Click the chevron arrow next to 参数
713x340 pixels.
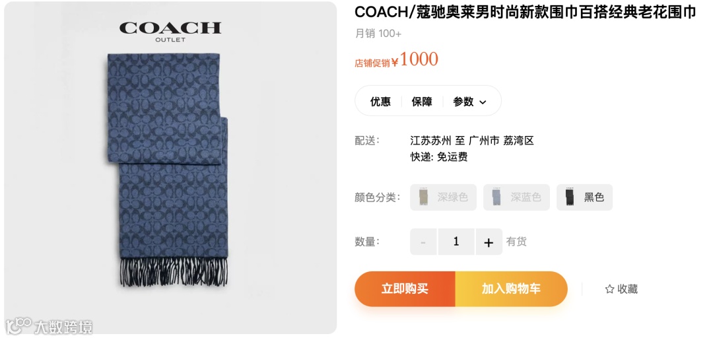tap(483, 102)
